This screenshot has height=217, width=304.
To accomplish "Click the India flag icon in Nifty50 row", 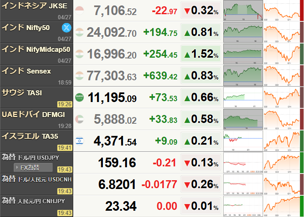I will [79, 32].
